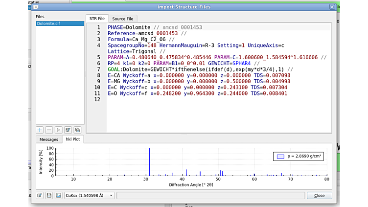Click the plus icon to add file
The height and width of the screenshot is (207, 368).
click(40, 130)
